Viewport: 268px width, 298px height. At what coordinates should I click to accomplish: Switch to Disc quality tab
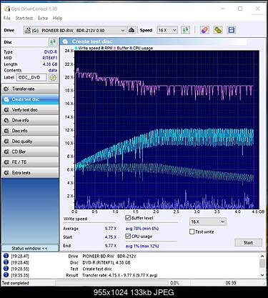pos(30,141)
